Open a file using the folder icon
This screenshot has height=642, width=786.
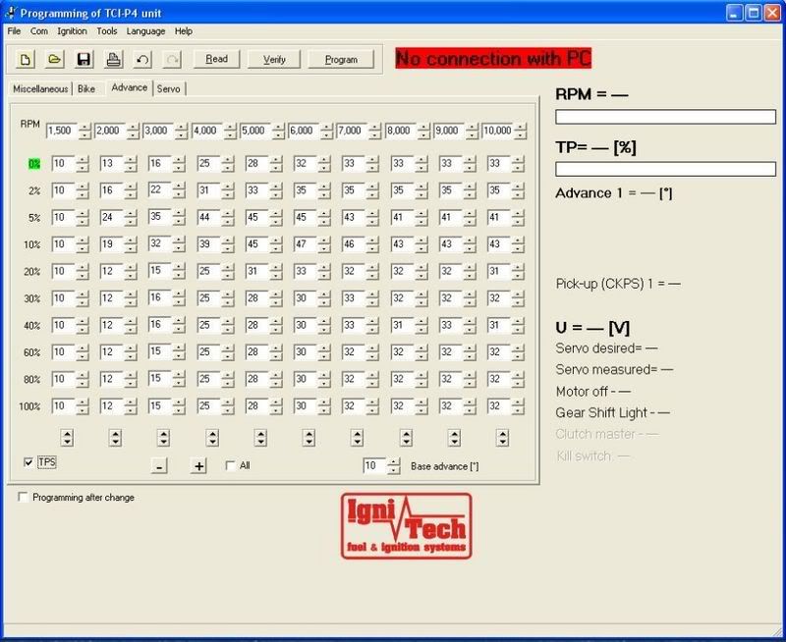coord(55,60)
